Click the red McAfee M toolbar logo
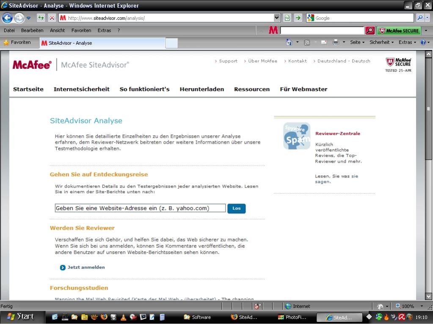433x324 pixels. point(273,30)
